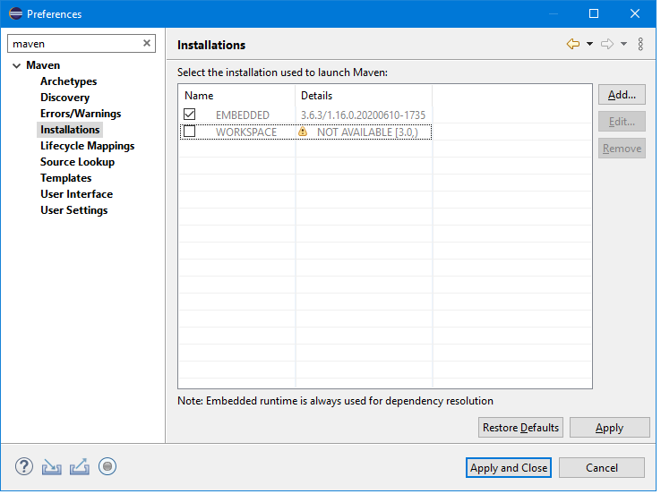Open the Templates preference page
Screen dimensions: 661x494
pos(66,179)
